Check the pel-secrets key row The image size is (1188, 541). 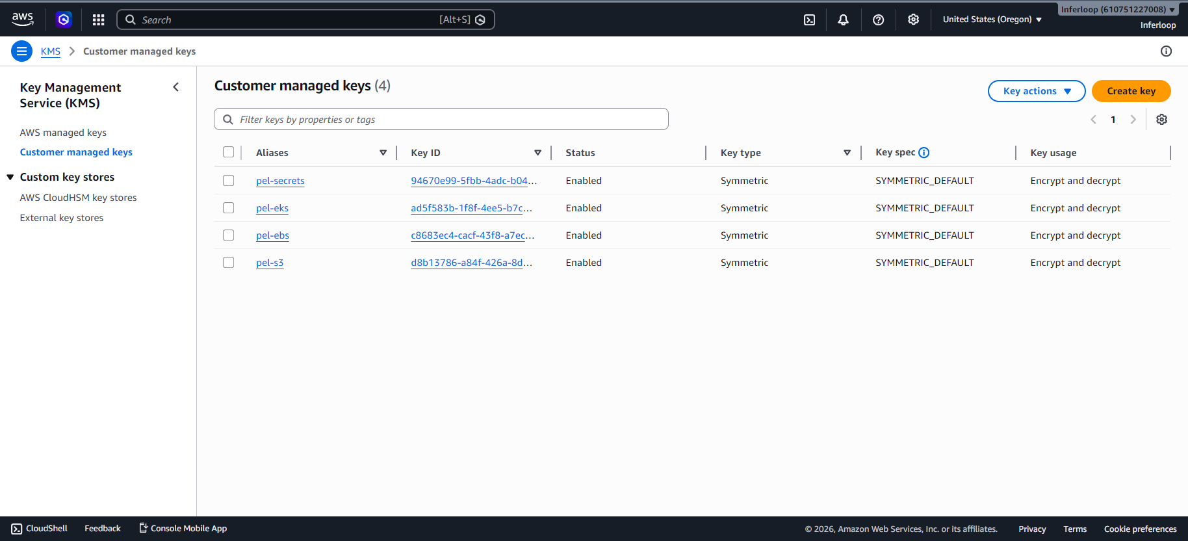click(228, 181)
